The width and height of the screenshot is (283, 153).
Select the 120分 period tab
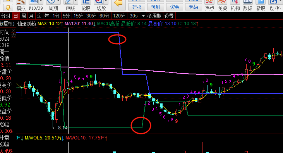119,16
